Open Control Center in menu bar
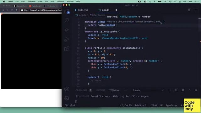The image size is (201, 113). point(180,2)
